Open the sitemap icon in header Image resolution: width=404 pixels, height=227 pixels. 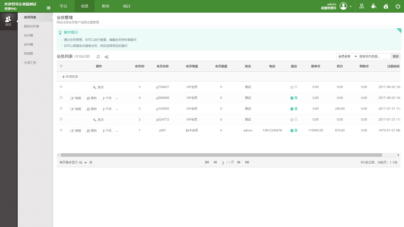click(362, 6)
